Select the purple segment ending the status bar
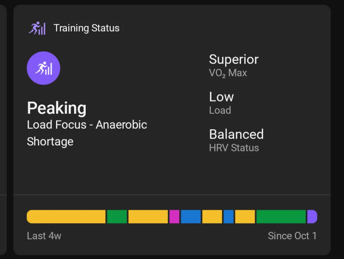 coord(312,217)
